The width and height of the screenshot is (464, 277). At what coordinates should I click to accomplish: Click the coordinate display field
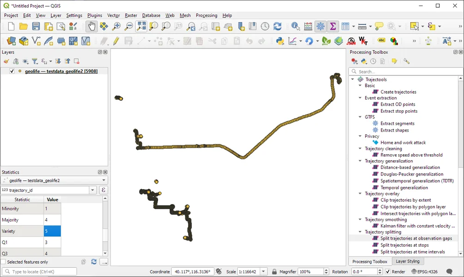(192, 271)
